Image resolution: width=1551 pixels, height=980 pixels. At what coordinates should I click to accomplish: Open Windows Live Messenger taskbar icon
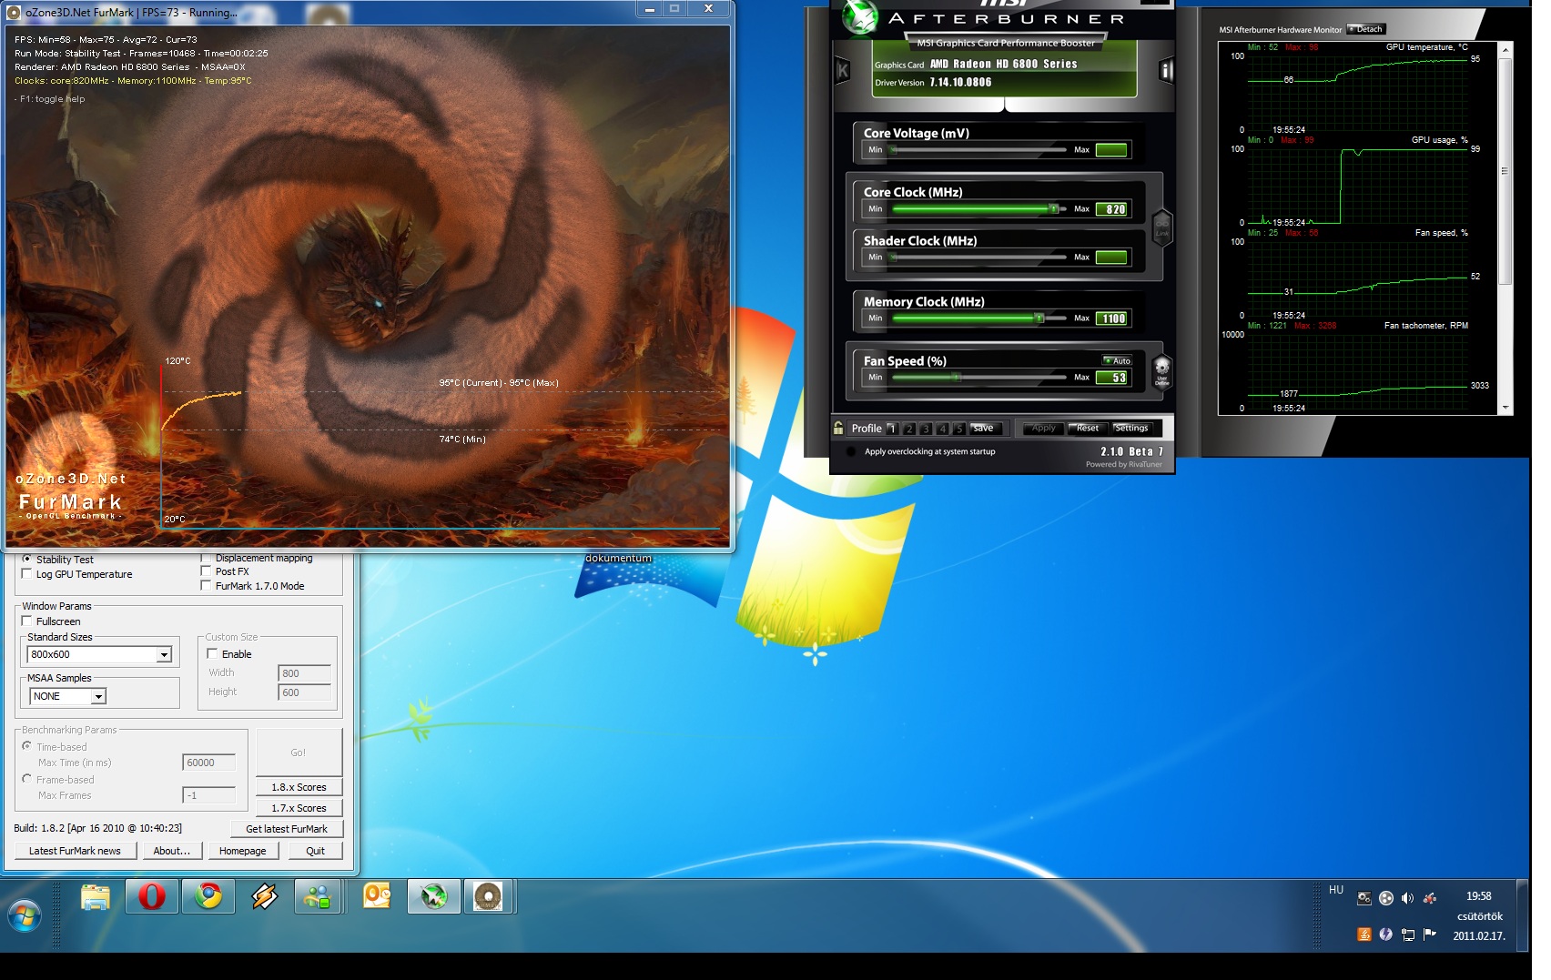pos(318,897)
